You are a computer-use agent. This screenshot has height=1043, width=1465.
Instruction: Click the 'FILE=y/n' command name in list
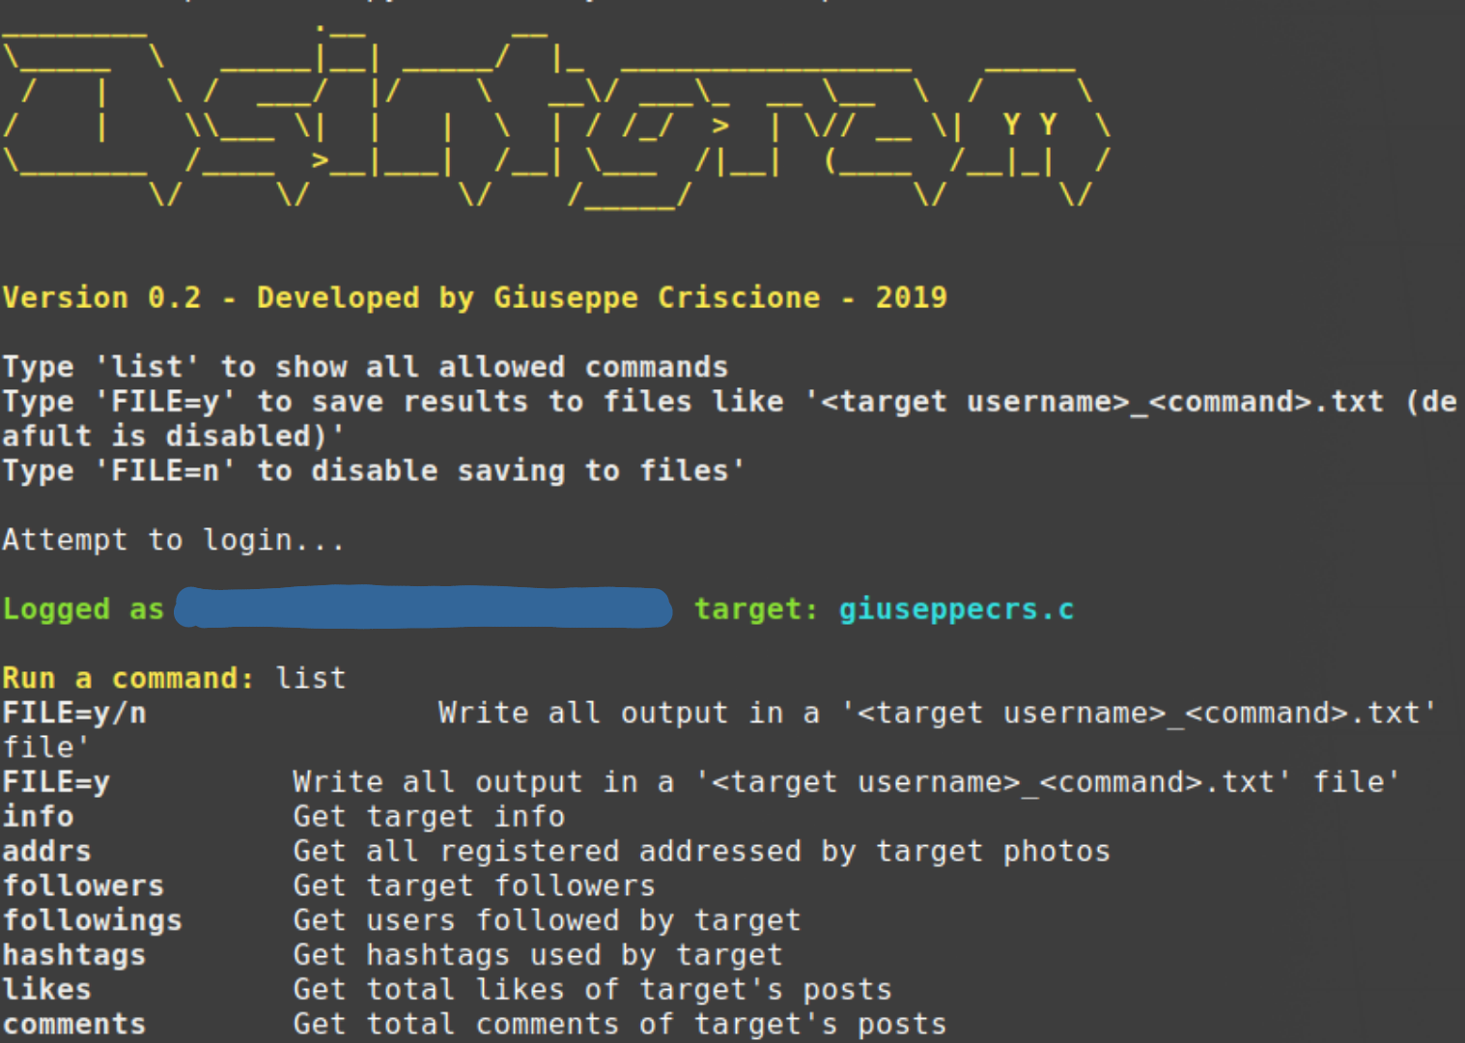(74, 713)
